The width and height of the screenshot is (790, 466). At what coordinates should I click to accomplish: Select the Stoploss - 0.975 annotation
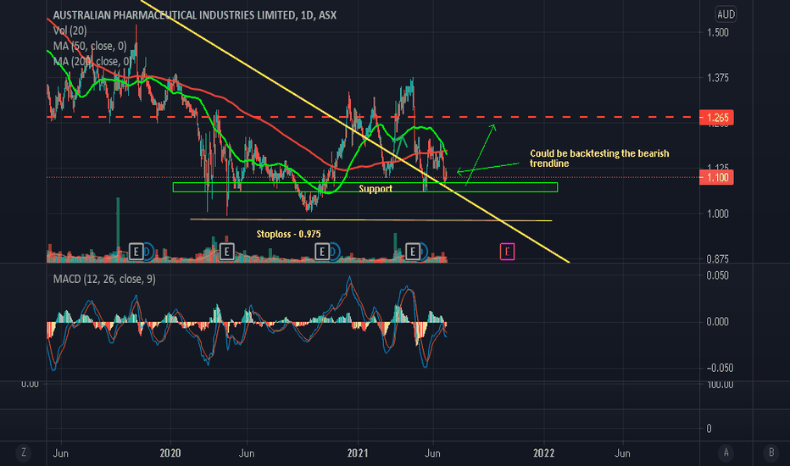289,234
